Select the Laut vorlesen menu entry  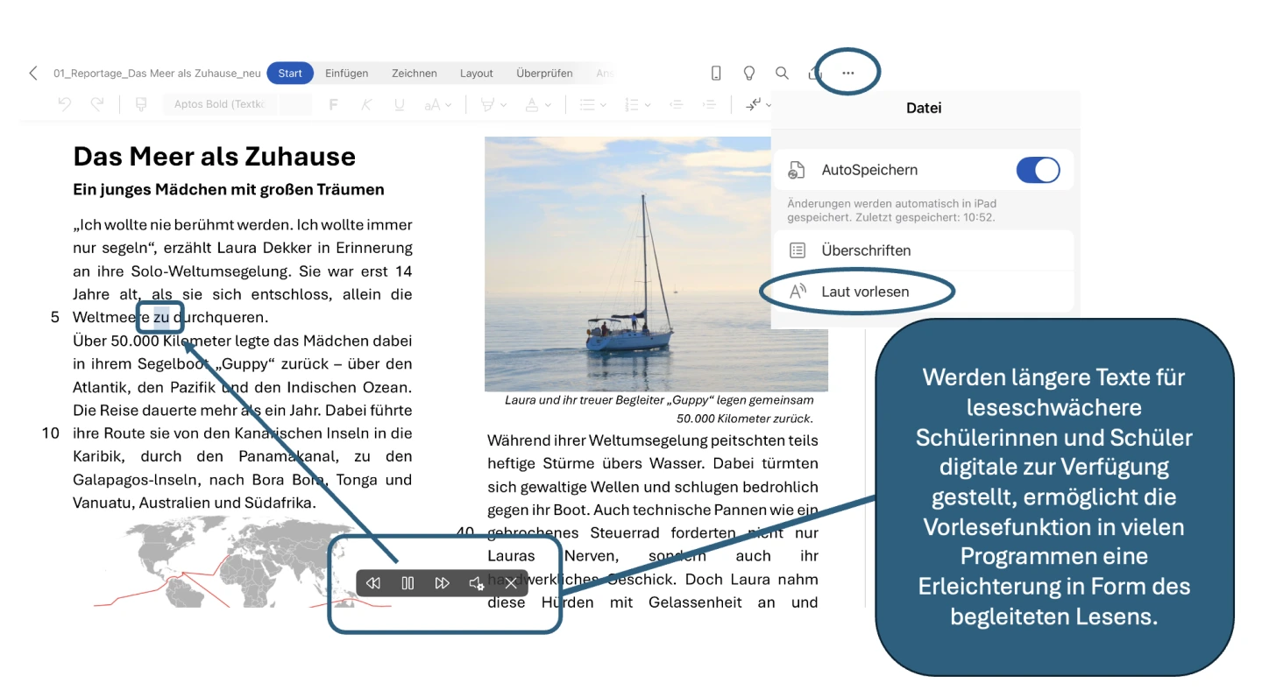[x=865, y=292]
